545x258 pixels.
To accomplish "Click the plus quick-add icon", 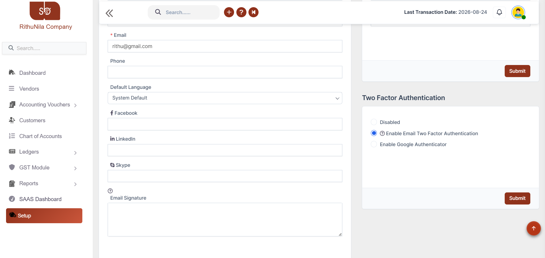I will tap(229, 12).
